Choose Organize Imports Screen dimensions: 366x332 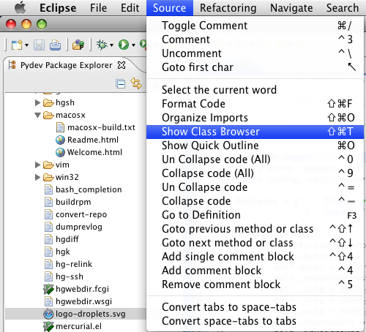click(255, 118)
